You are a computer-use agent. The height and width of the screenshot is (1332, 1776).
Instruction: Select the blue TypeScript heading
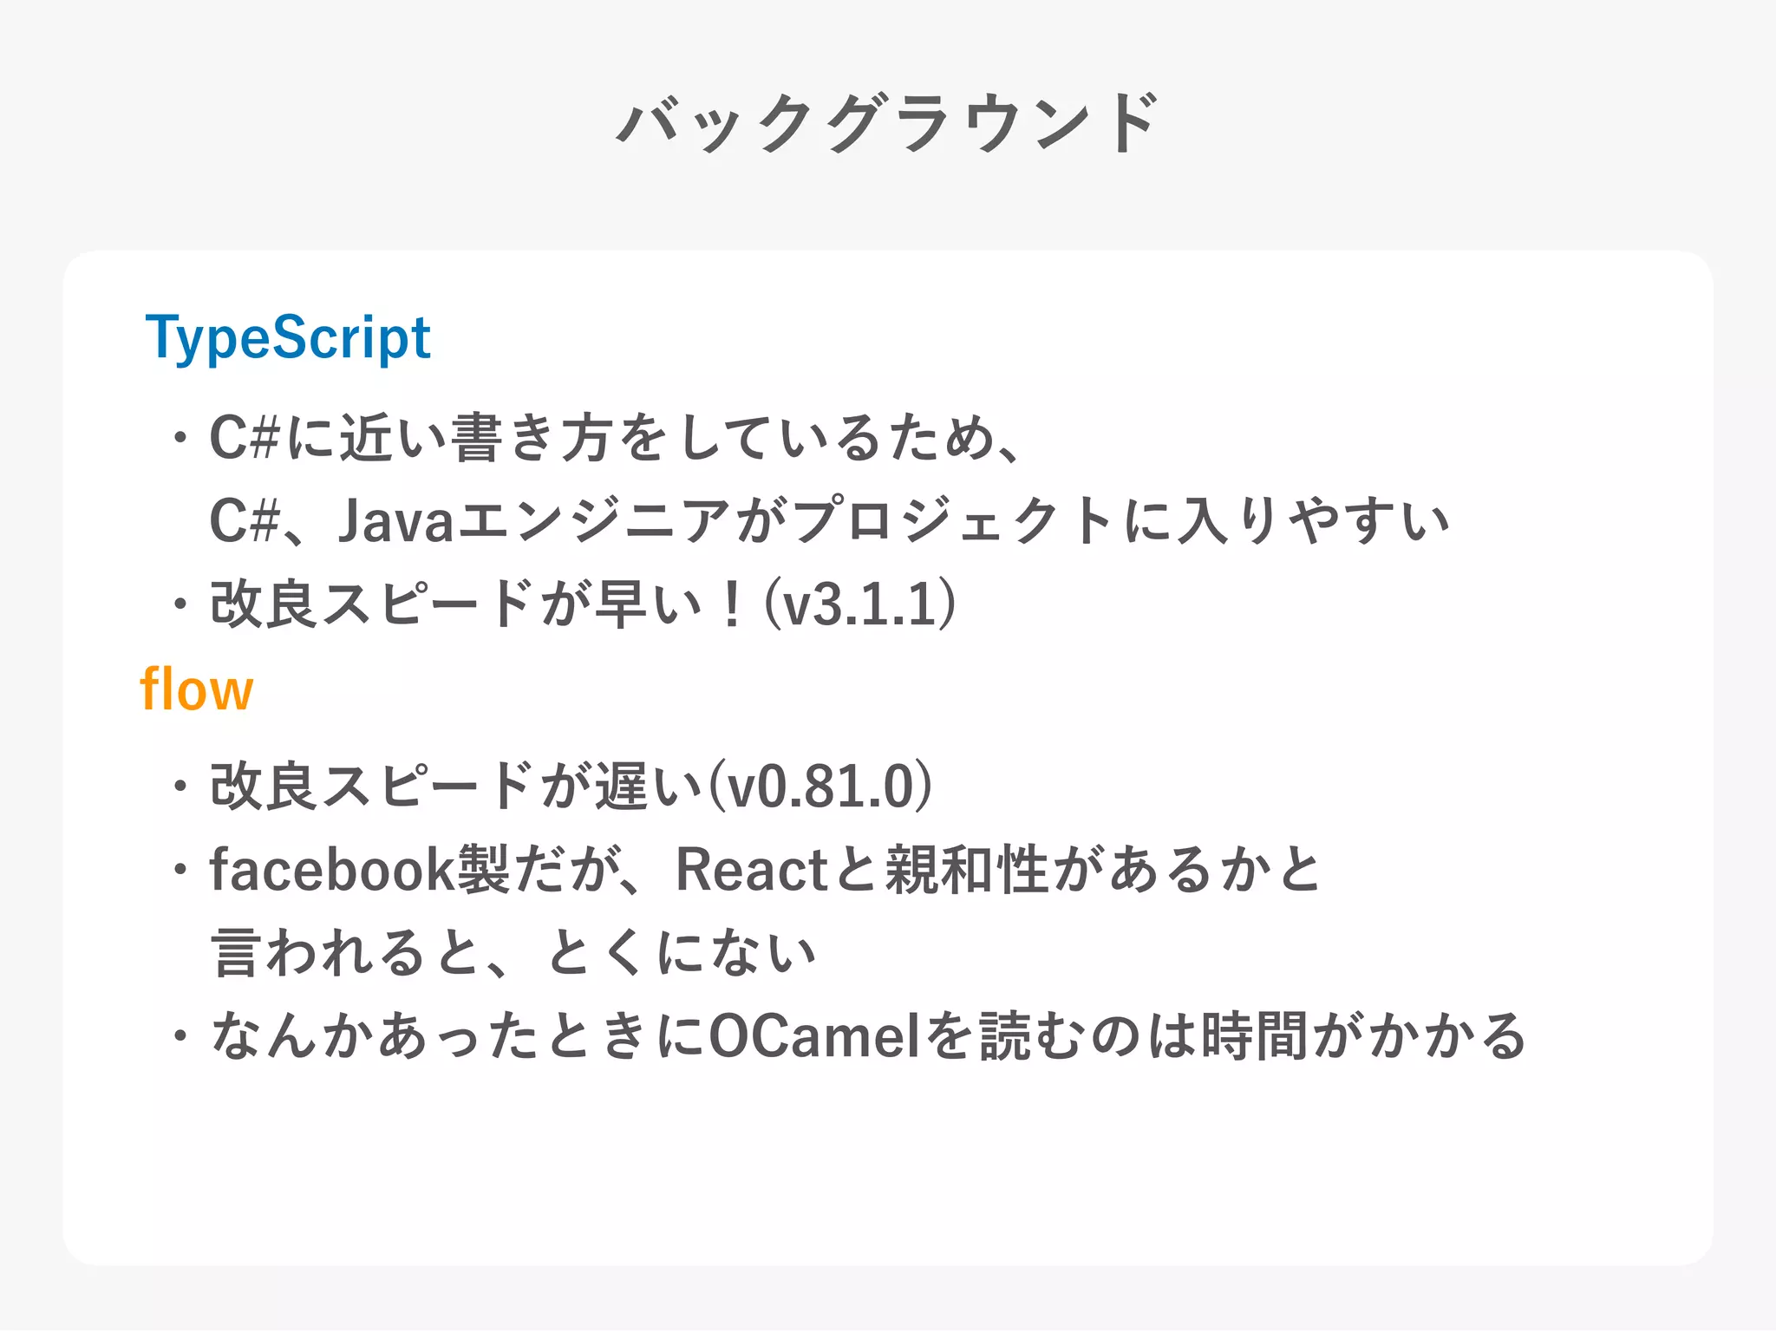[x=287, y=337]
